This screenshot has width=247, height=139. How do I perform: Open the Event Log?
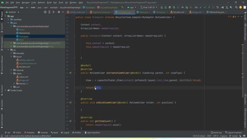click(216, 132)
